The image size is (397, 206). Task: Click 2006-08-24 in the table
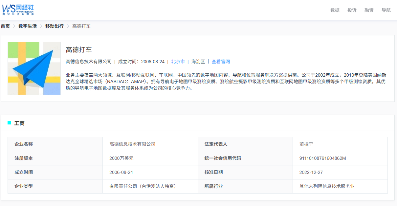click(x=121, y=172)
